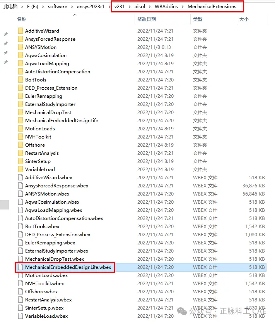Select AqwaCosimulation.wbex file name
The height and width of the screenshot is (322, 275).
[52, 202]
